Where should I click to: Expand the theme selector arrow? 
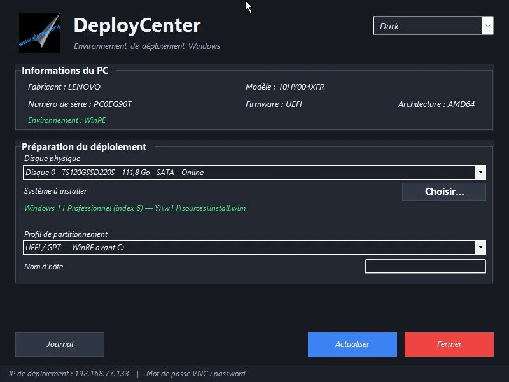click(487, 25)
